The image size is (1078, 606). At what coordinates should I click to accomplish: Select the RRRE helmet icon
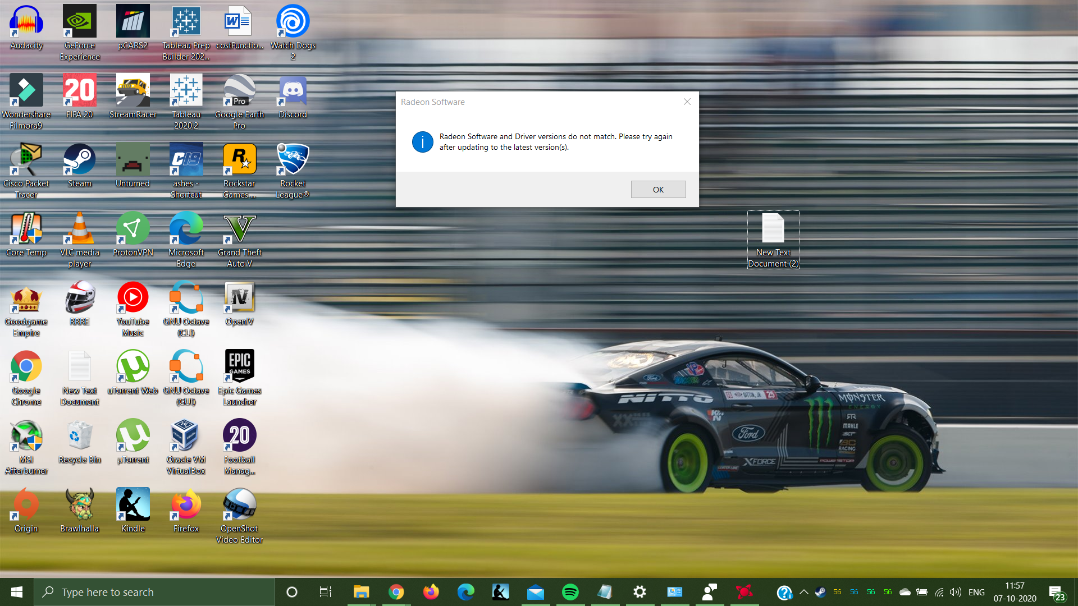(80, 303)
